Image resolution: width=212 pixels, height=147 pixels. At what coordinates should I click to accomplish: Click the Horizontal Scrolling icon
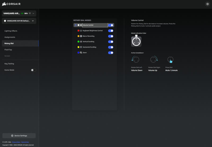[81, 47]
